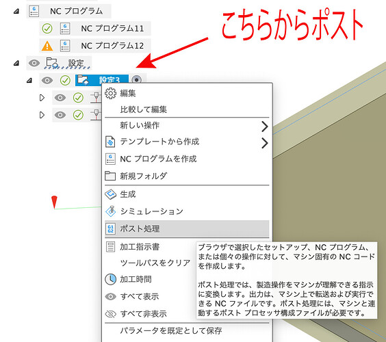Click the NC プログラムを作成 document icon

pyautogui.click(x=110, y=159)
